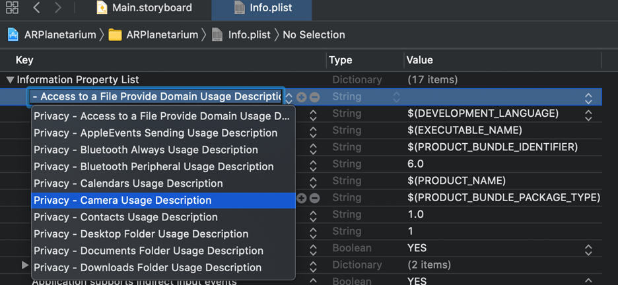Screen dimensions: 618x285
Task: Click the $(PRODUCT_NAME) value
Action: click(456, 181)
